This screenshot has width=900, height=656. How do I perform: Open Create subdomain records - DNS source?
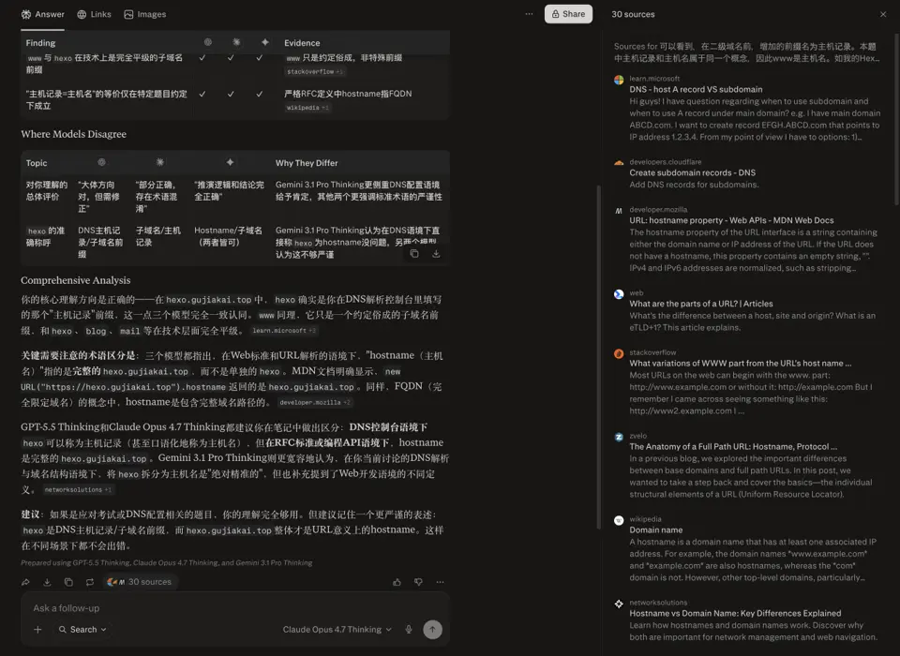coord(692,172)
